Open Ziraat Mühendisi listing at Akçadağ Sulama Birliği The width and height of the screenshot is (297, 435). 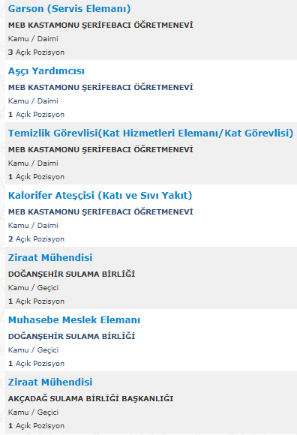coord(50,382)
